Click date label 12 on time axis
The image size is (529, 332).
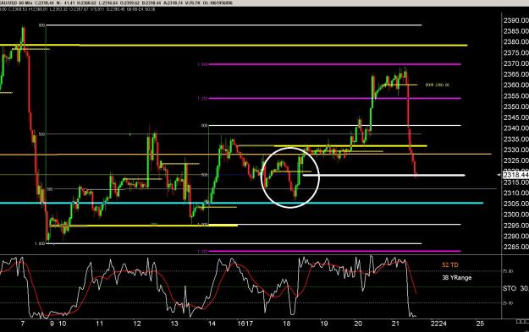136,324
